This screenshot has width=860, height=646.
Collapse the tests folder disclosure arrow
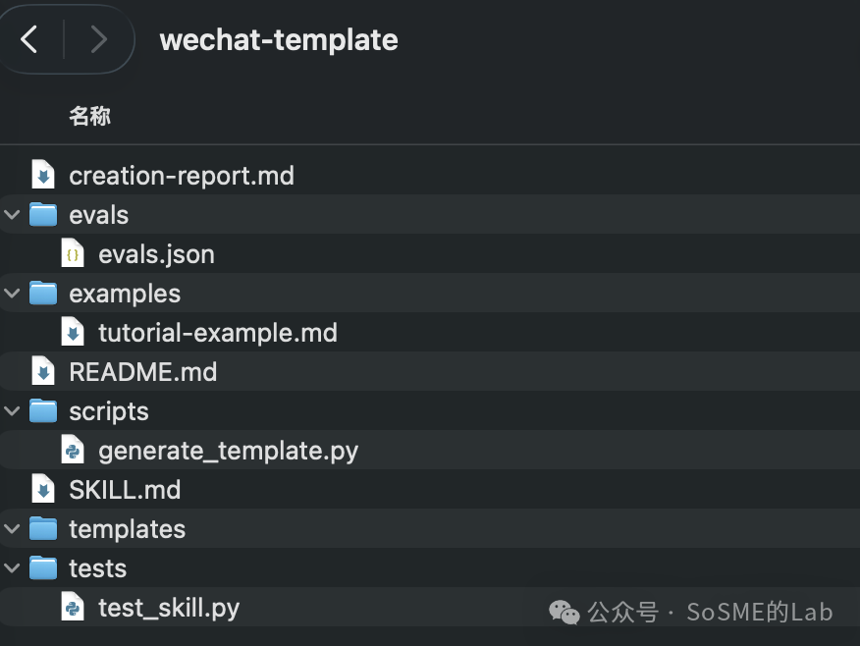[11, 568]
